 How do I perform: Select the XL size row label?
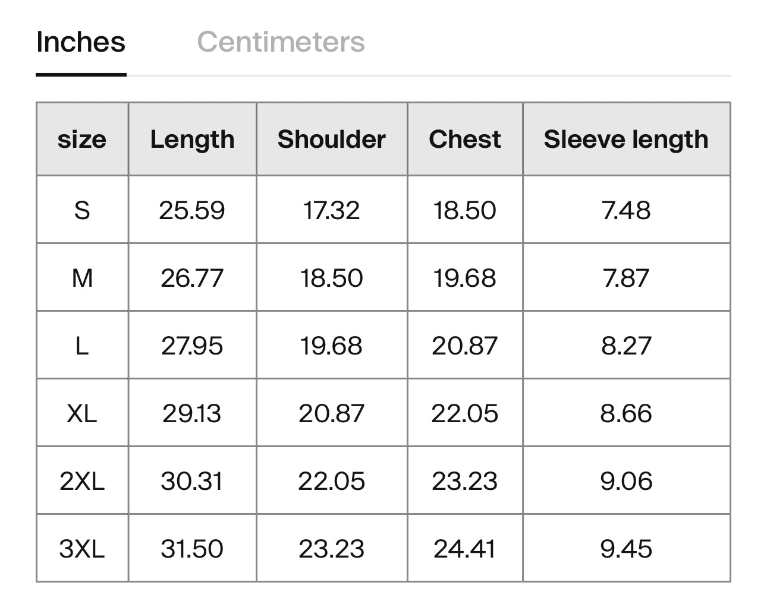(82, 413)
